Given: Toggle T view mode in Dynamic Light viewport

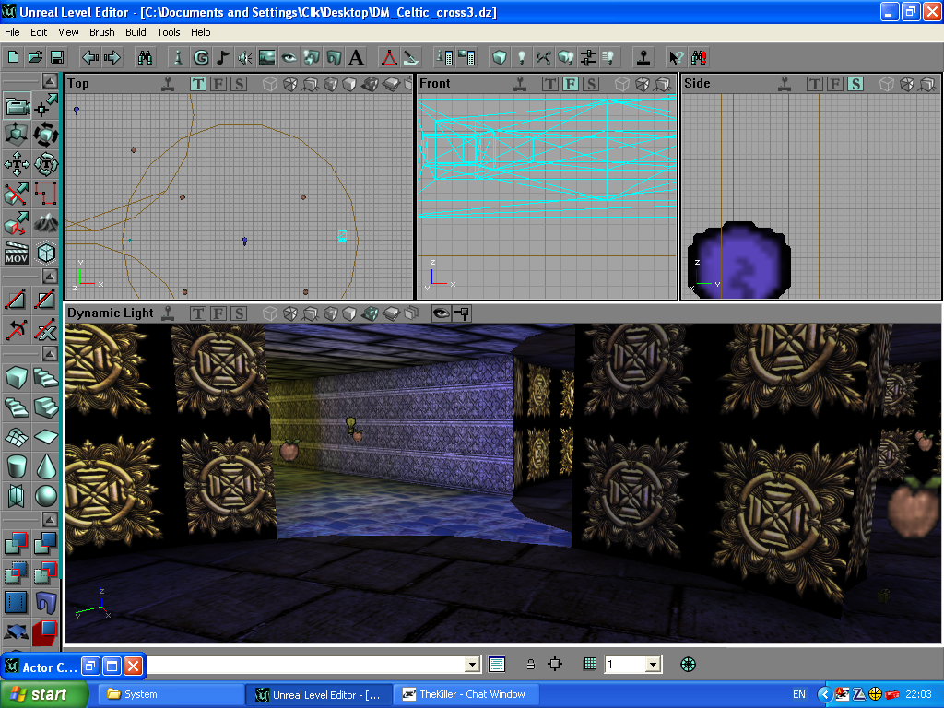Looking at the screenshot, I should [x=198, y=313].
